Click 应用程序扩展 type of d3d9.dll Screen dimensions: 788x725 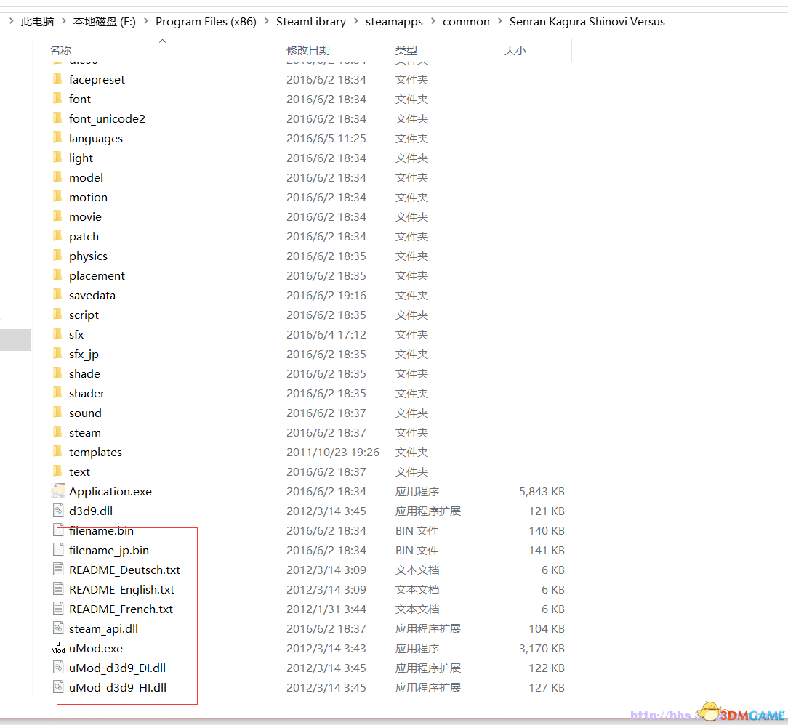tap(428, 511)
